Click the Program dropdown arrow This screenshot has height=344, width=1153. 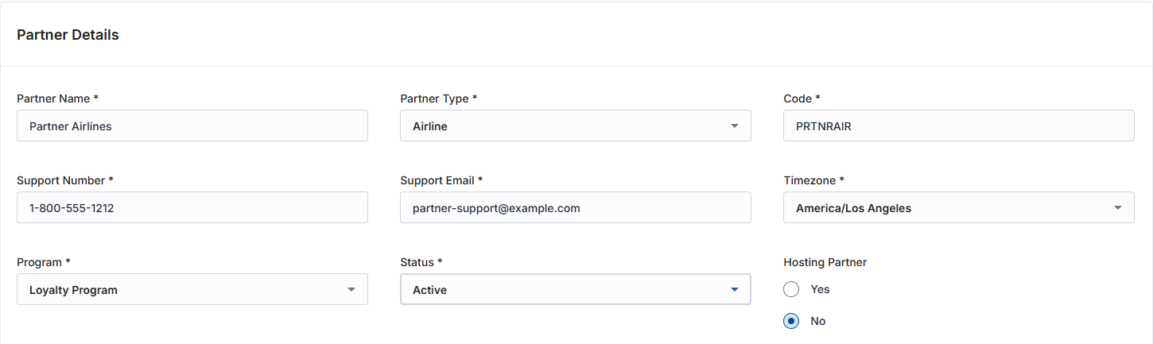351,290
